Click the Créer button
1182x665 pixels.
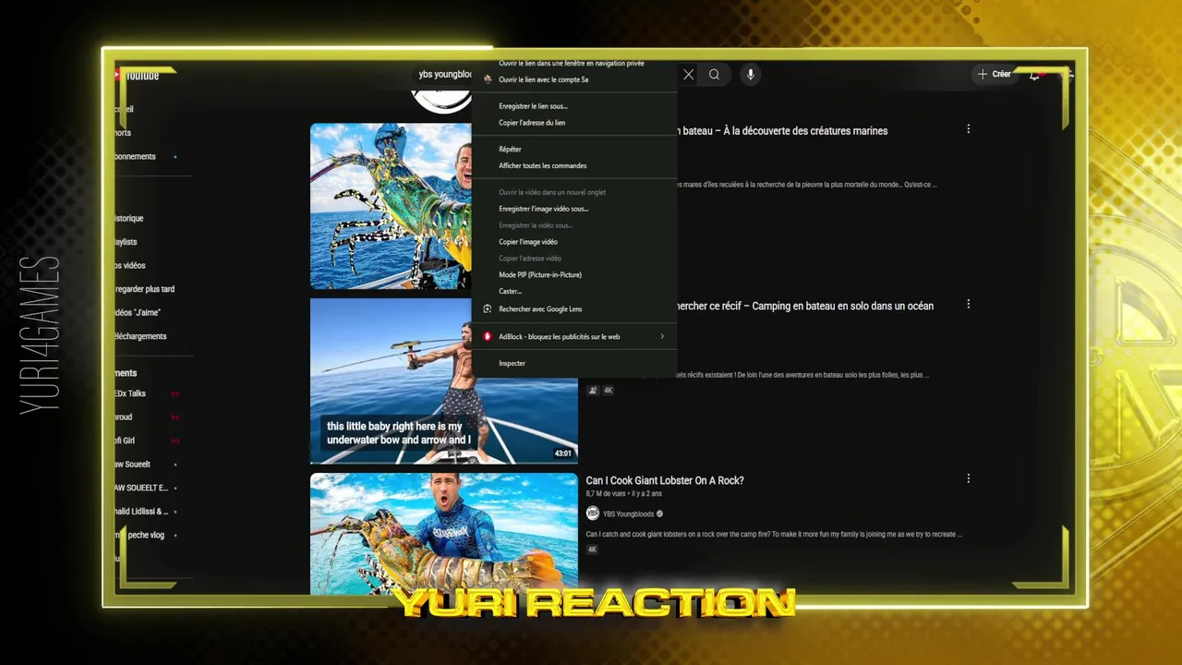click(995, 74)
